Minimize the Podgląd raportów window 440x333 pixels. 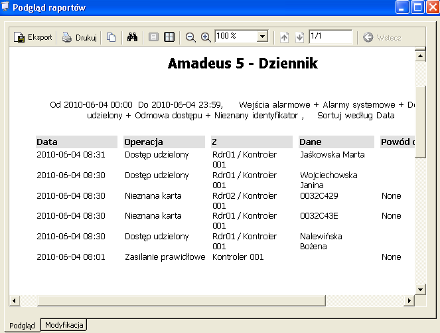(x=402, y=7)
